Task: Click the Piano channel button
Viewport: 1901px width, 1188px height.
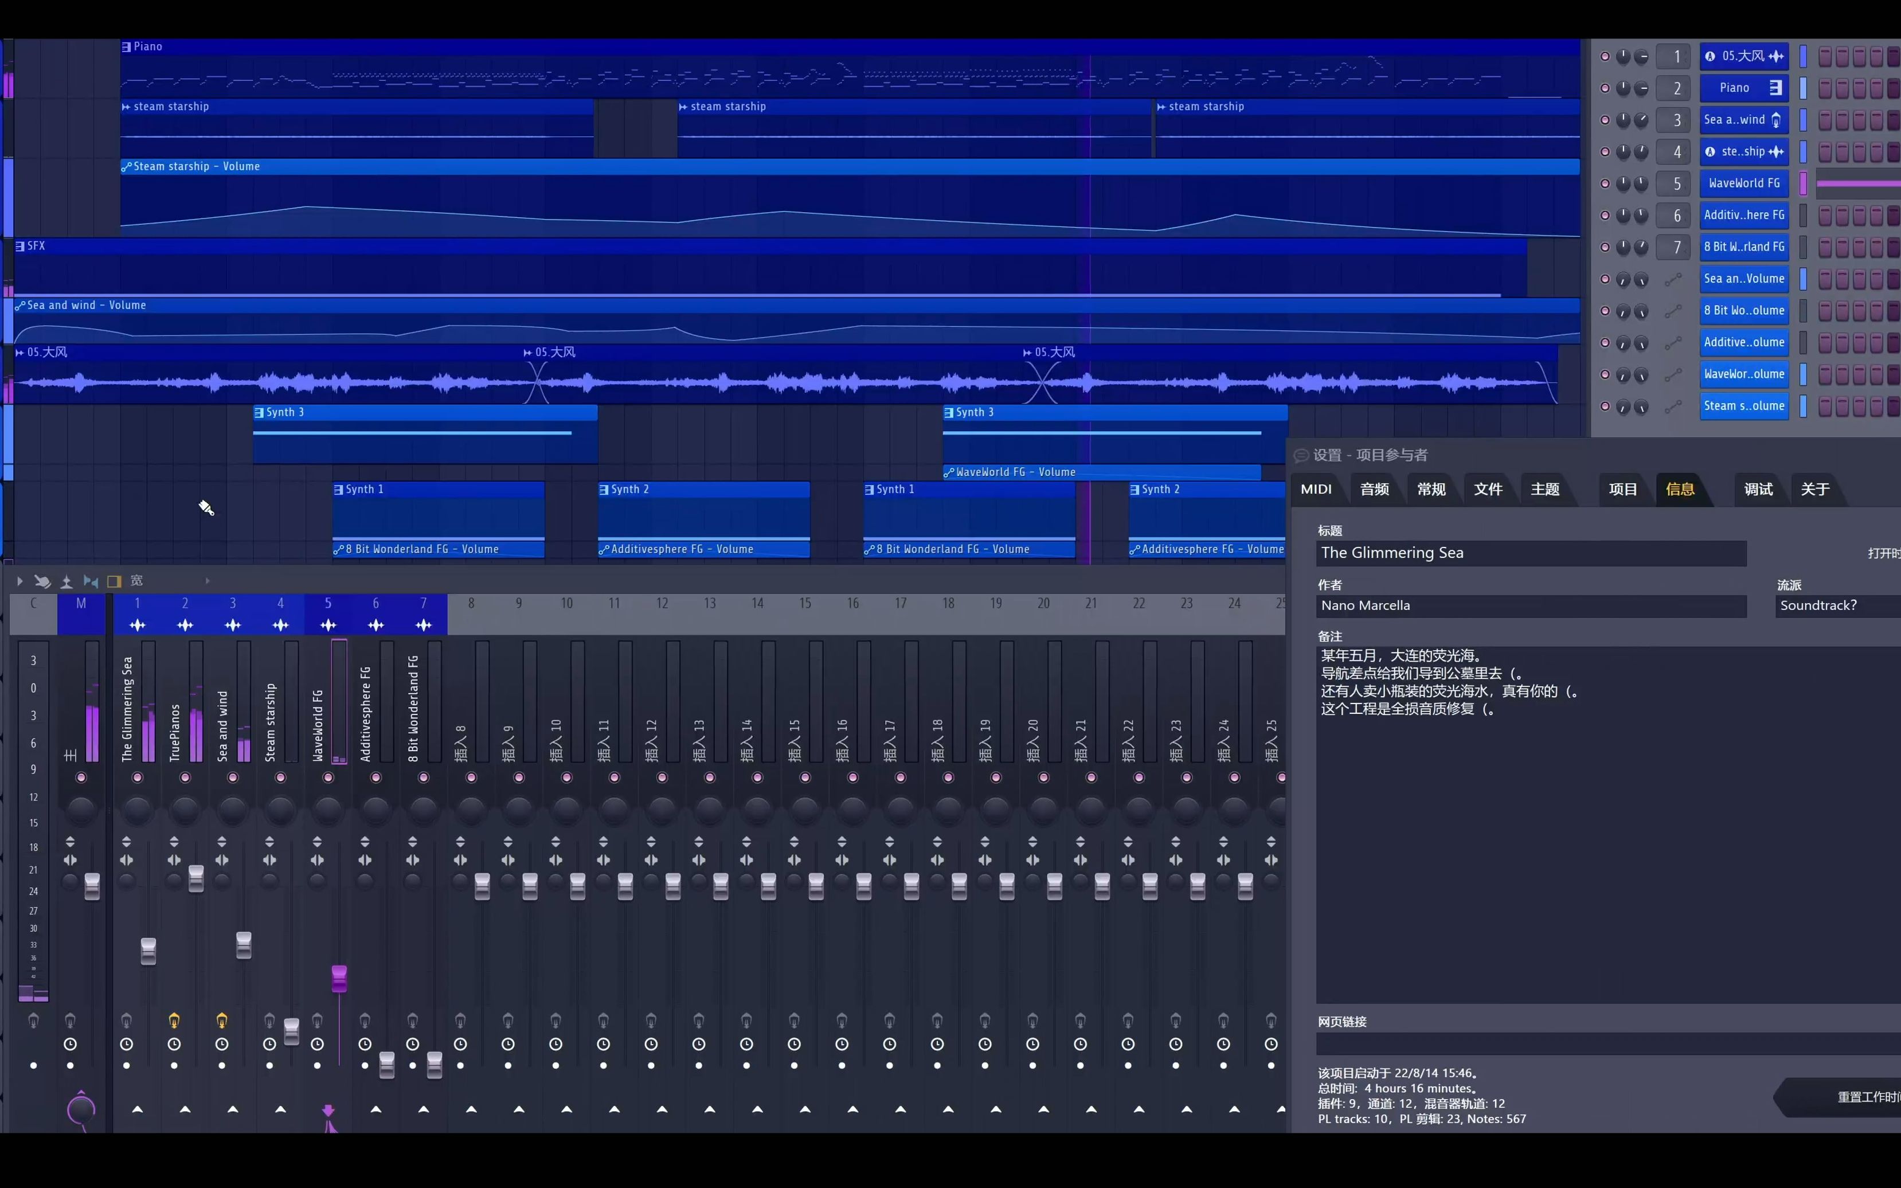Action: tap(1744, 88)
